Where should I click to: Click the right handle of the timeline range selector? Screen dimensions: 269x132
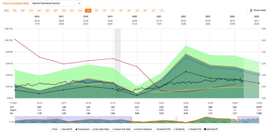pyautogui.click(x=238, y=120)
